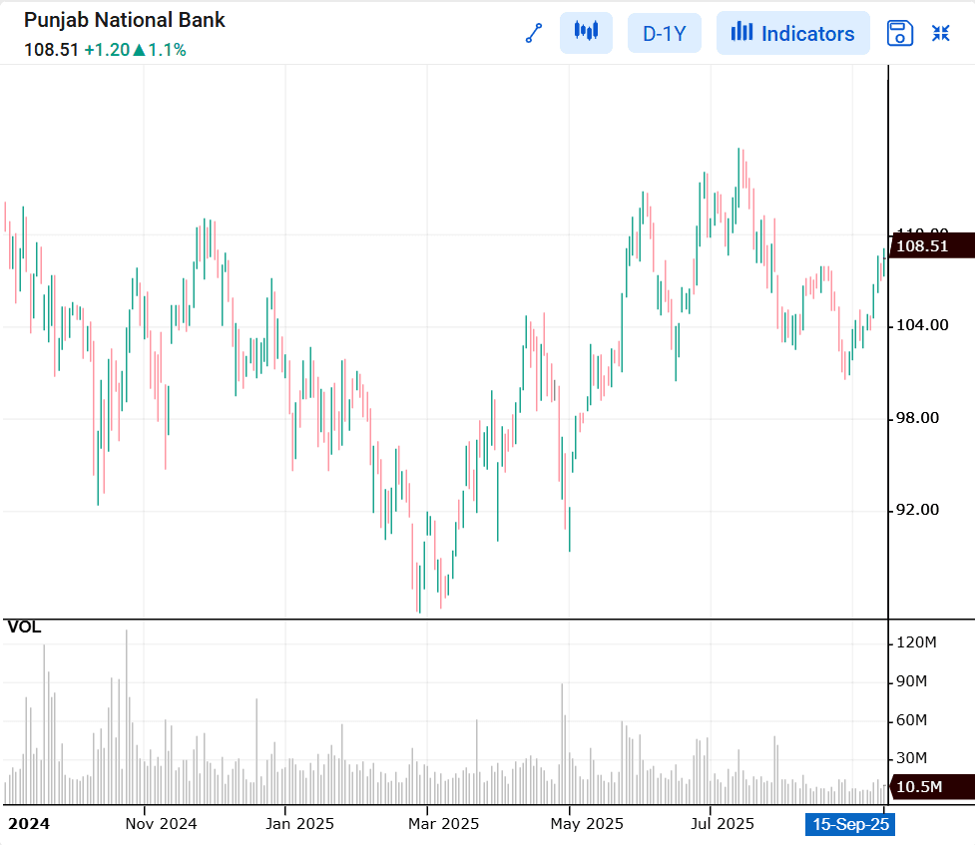Viewport: 975px width, 845px height.
Task: Click the 108.51 price label on axis
Action: pos(931,245)
